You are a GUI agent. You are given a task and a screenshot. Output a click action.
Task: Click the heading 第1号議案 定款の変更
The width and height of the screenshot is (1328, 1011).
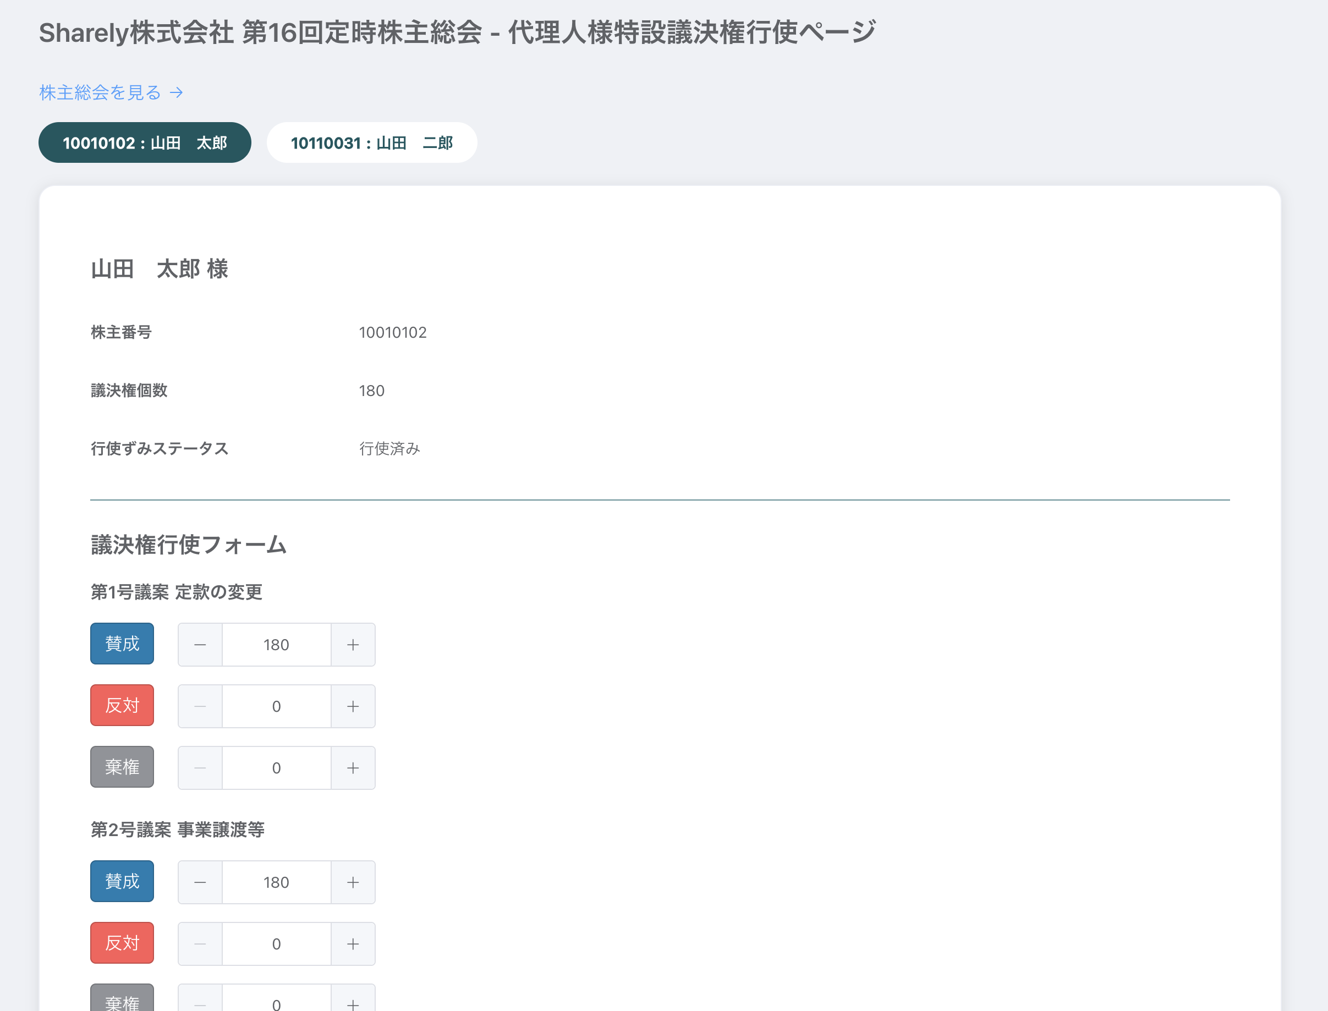click(176, 592)
